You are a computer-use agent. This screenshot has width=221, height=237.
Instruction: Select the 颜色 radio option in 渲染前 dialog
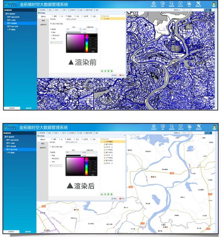[51, 32]
